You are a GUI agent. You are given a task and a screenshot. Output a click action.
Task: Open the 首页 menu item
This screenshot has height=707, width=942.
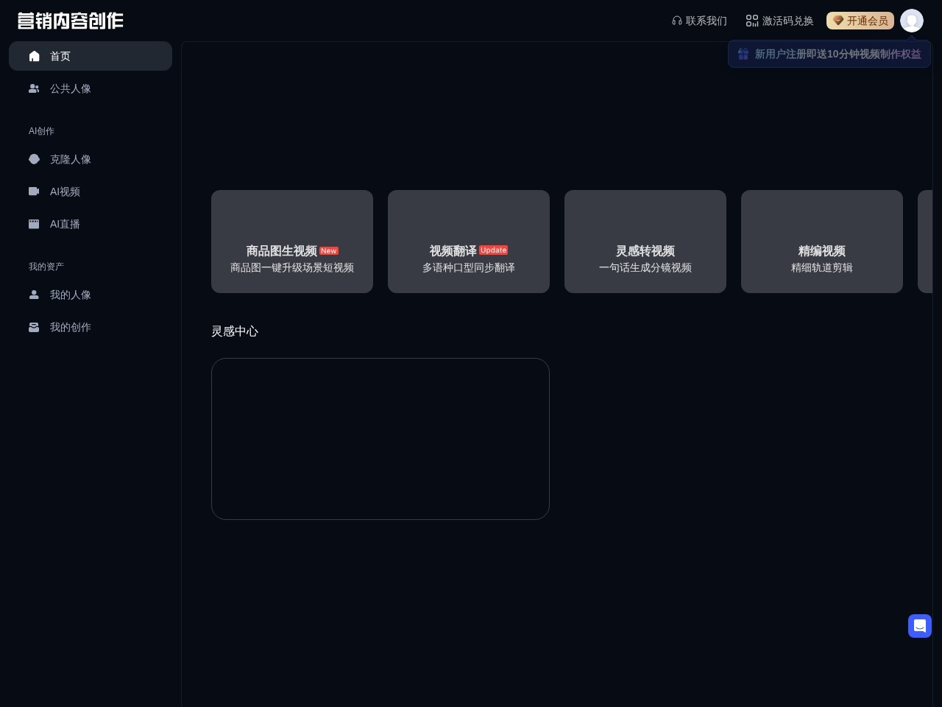click(x=60, y=56)
